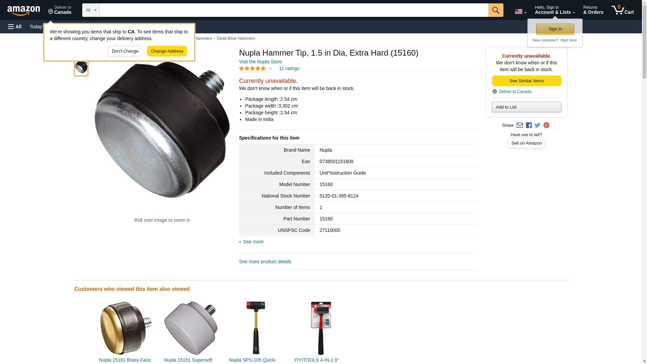The width and height of the screenshot is (647, 364).
Task: Click into the Amazon search field
Action: click(x=294, y=10)
